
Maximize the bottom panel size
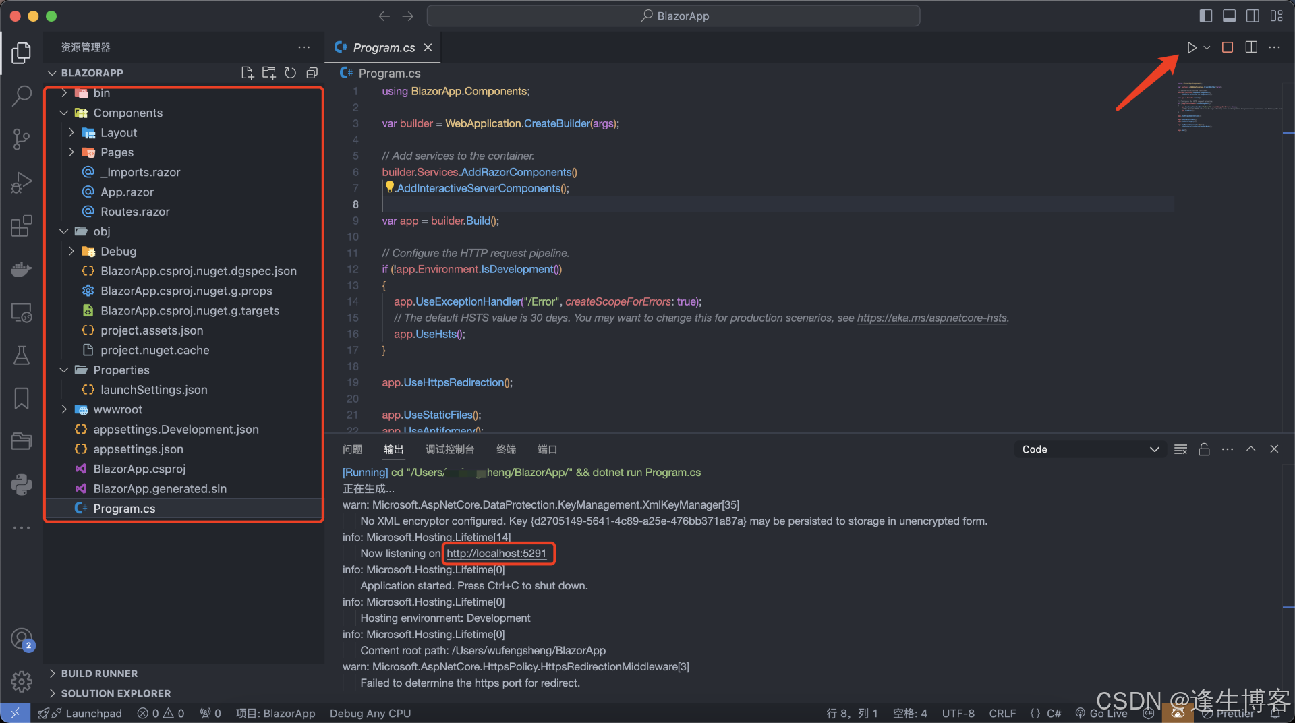pyautogui.click(x=1250, y=449)
